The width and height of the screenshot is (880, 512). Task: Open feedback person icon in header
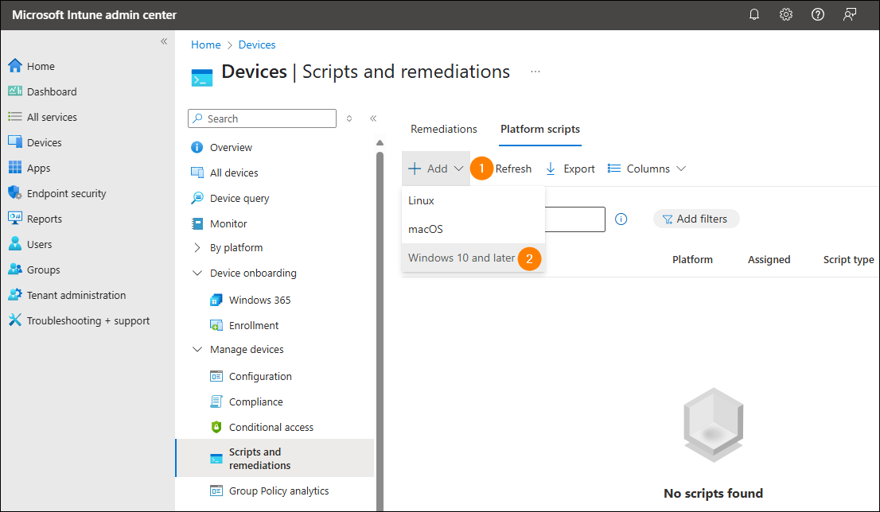point(850,14)
